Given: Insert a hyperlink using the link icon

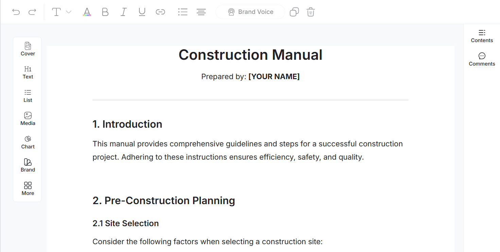Looking at the screenshot, I should (160, 12).
